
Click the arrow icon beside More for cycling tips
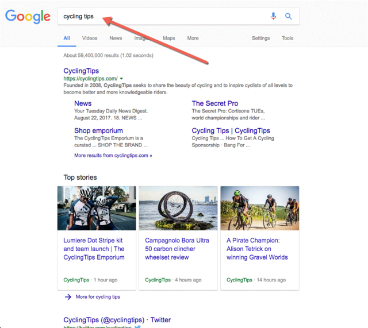68,296
